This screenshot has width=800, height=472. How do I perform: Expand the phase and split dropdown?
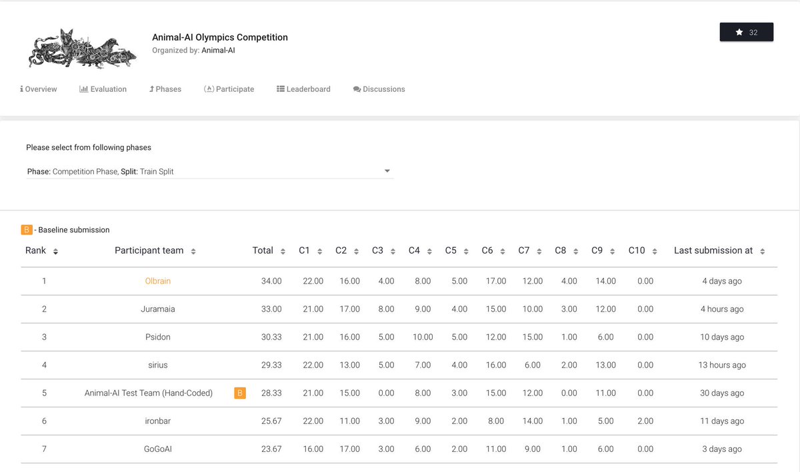click(x=210, y=172)
